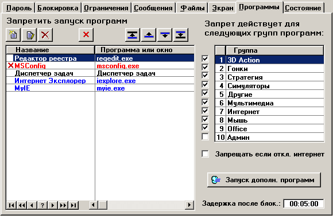Select the Диспетчер задач name cell
The image size is (333, 216).
click(44, 73)
